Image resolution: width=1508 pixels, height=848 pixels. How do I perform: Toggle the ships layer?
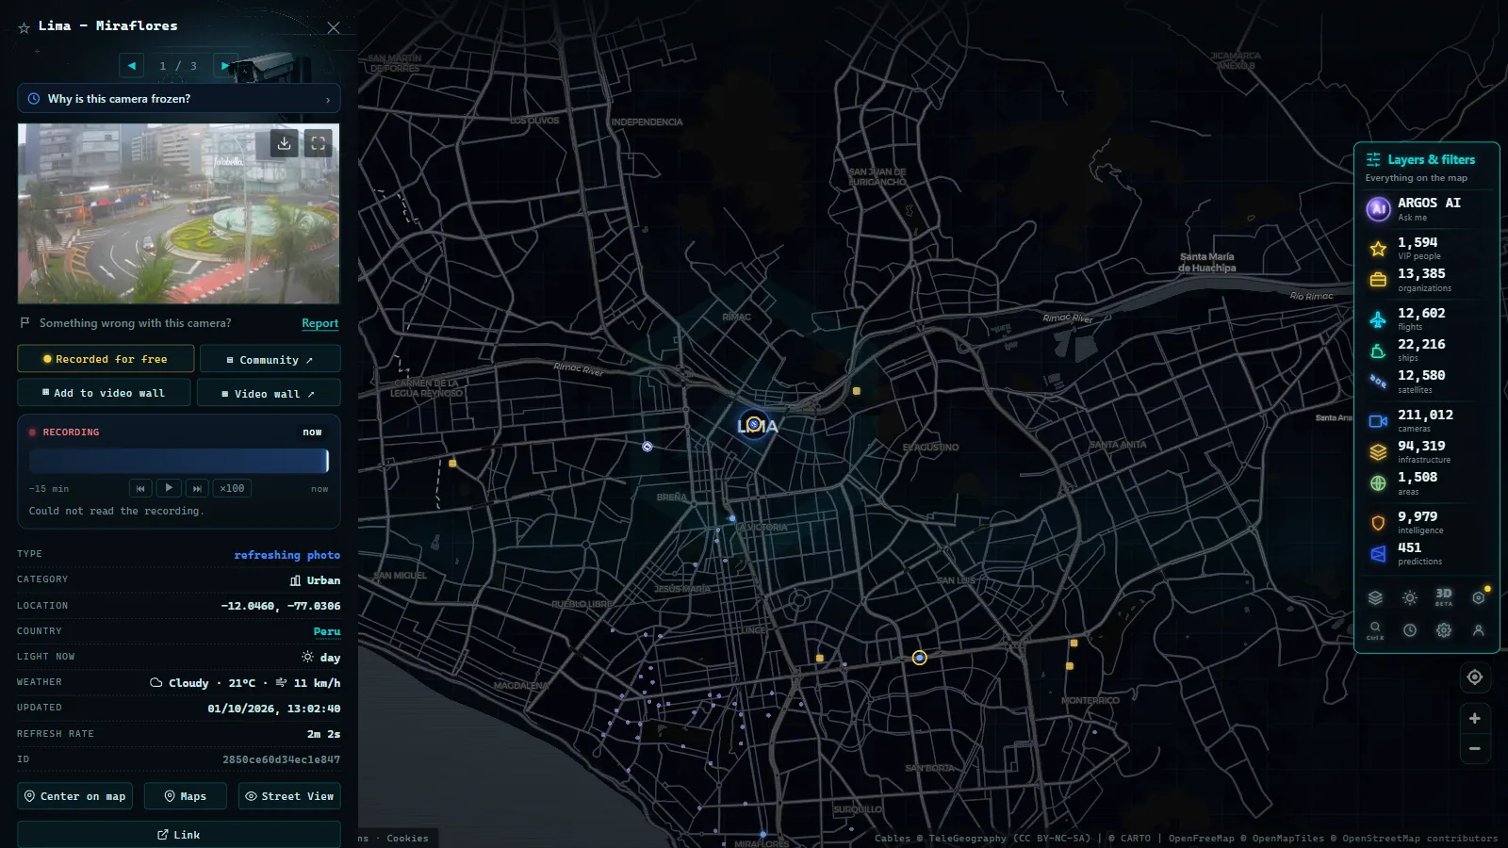[1427, 351]
